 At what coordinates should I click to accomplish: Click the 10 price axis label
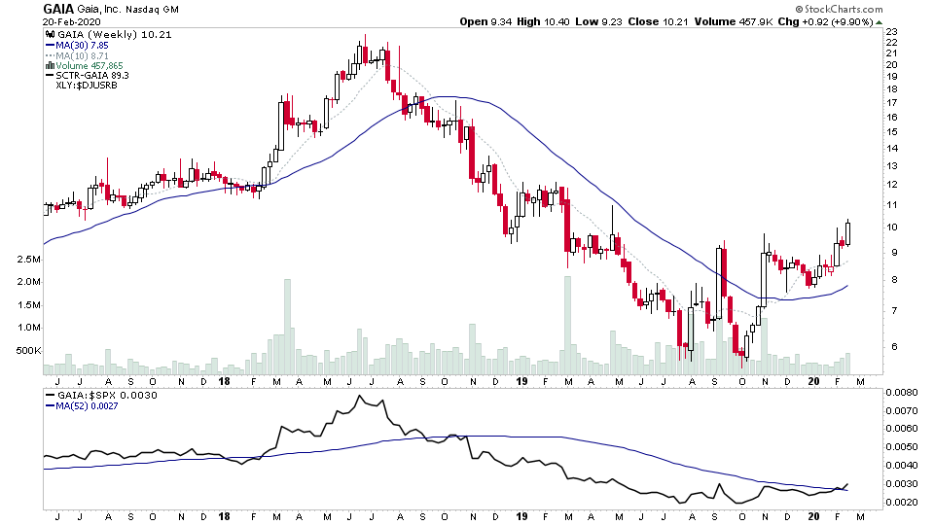click(x=892, y=227)
